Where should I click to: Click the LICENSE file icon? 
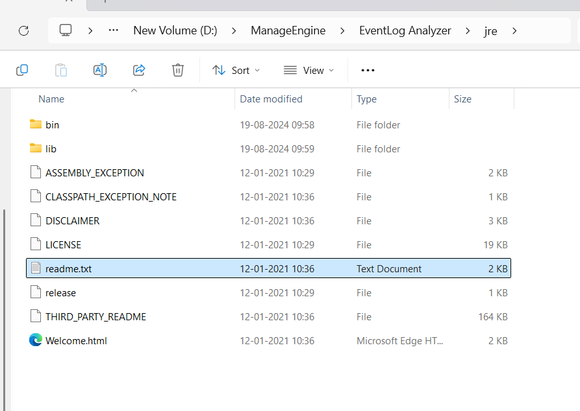[x=36, y=244]
